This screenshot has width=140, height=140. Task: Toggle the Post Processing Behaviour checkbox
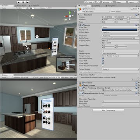pos(83,88)
